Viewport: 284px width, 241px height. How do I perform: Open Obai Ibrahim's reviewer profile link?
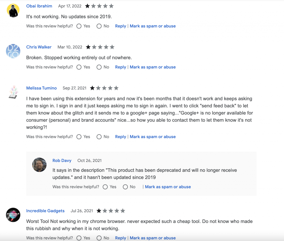(x=39, y=6)
